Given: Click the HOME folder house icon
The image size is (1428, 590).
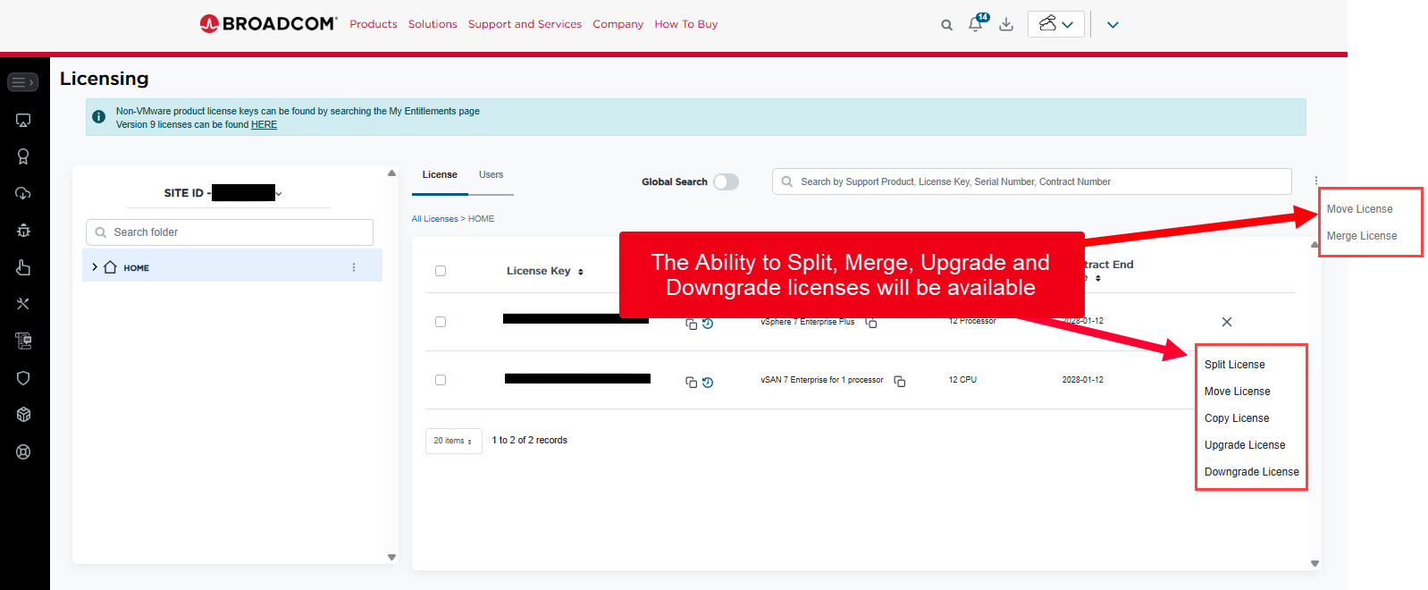Looking at the screenshot, I should tap(111, 267).
